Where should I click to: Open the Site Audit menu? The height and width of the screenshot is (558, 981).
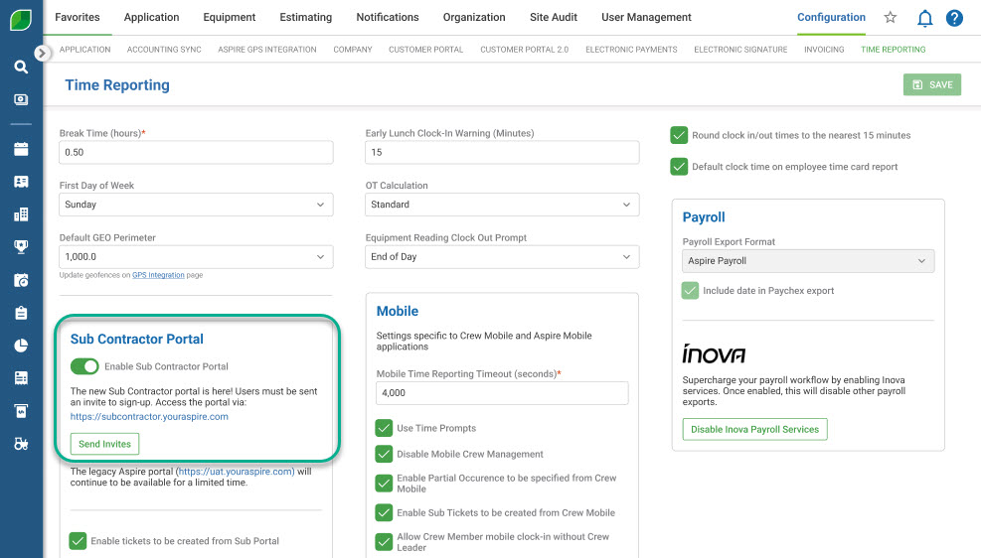[x=554, y=18]
